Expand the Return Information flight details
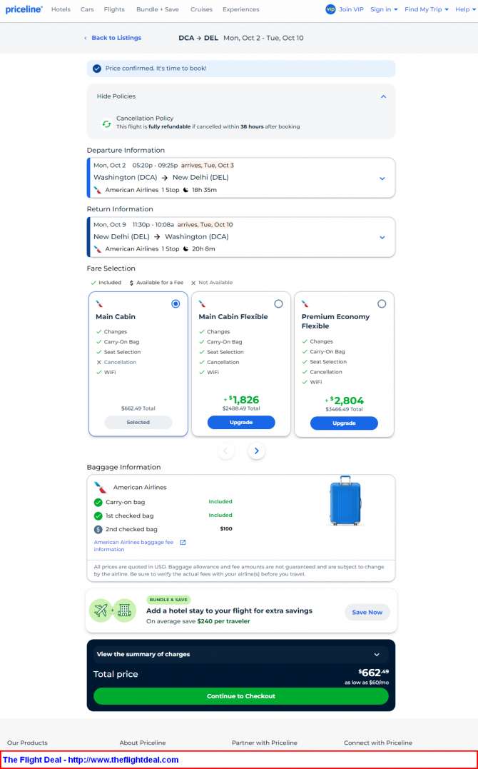The width and height of the screenshot is (478, 769). coord(382,237)
